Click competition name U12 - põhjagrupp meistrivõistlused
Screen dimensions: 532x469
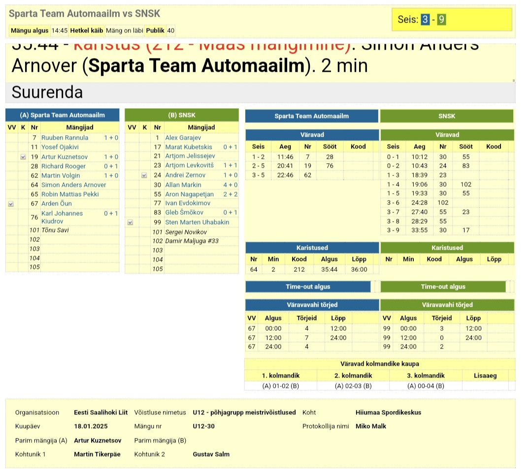coord(244,412)
